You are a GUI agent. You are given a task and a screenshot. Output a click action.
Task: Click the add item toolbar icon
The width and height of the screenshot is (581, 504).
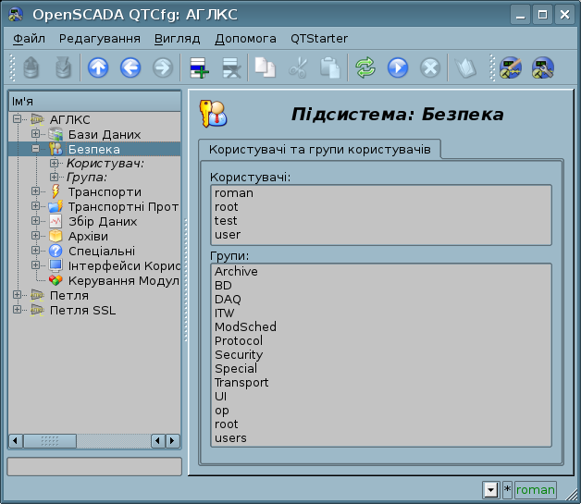click(x=198, y=68)
